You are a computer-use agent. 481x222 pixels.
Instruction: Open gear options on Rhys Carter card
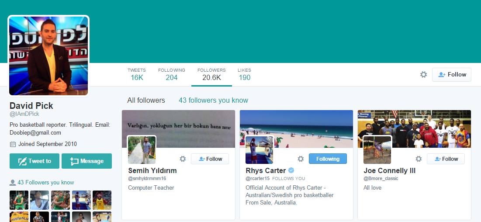click(301, 159)
